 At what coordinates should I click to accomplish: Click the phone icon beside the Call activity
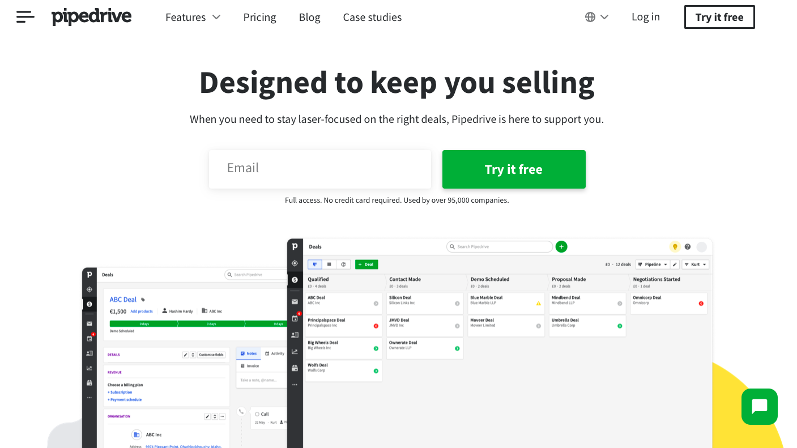tap(241, 412)
